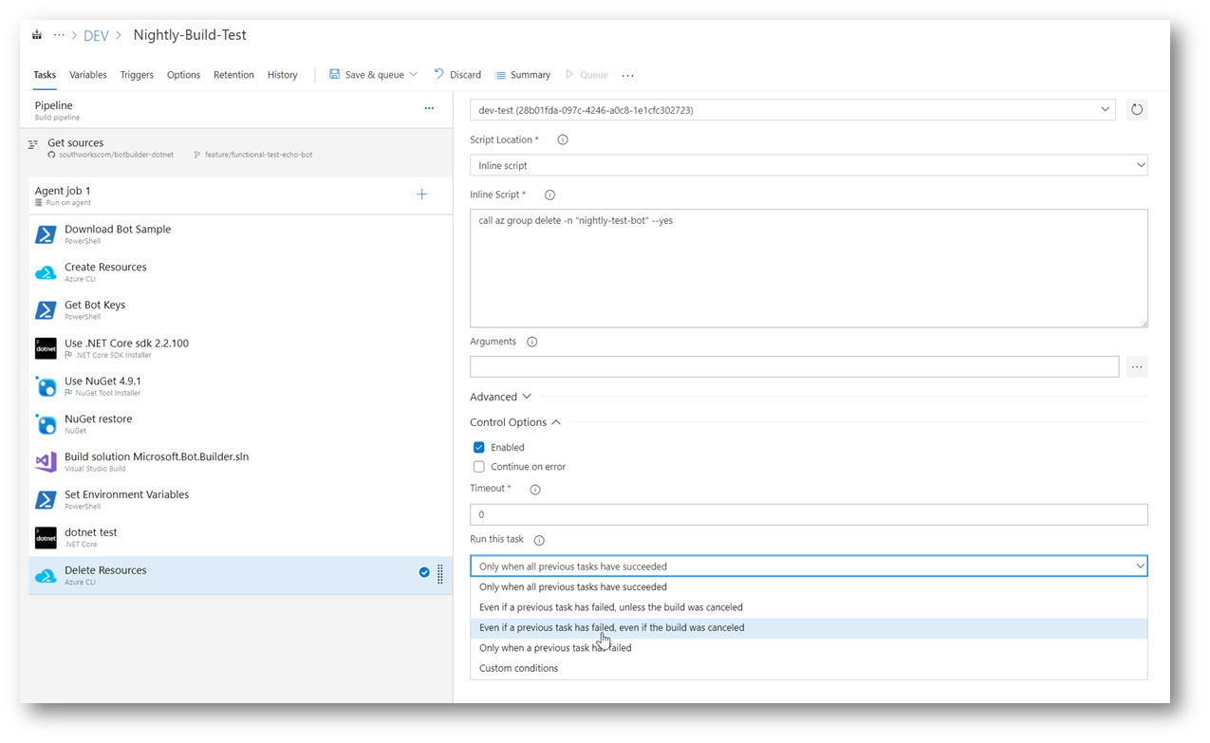The width and height of the screenshot is (1210, 743).
Task: Click the Nightly-Build-Test pipeline title
Action: (x=190, y=35)
